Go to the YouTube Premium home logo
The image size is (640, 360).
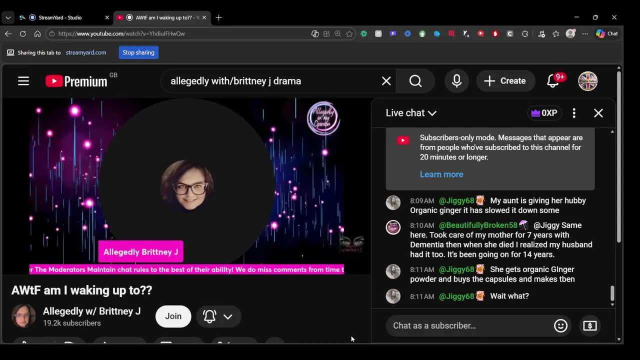point(76,81)
